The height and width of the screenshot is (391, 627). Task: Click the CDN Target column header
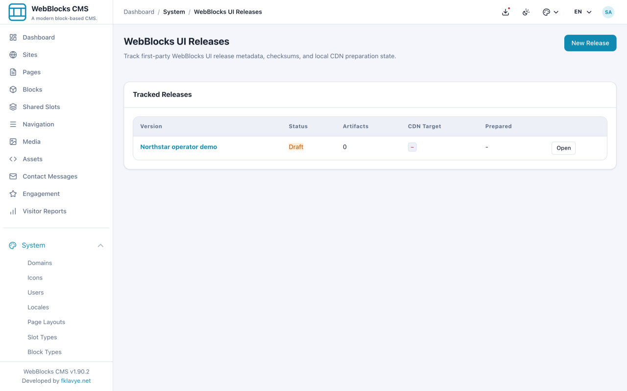424,126
